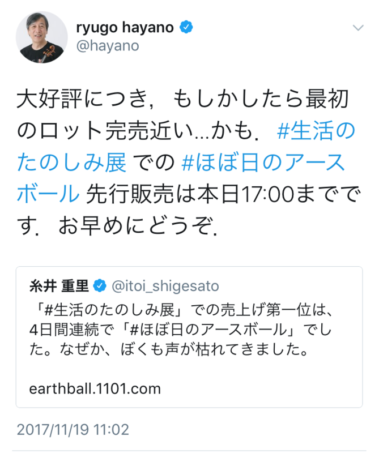This screenshot has height=453, width=379.
Task: Open the ryugo hayano display name
Action: [125, 27]
